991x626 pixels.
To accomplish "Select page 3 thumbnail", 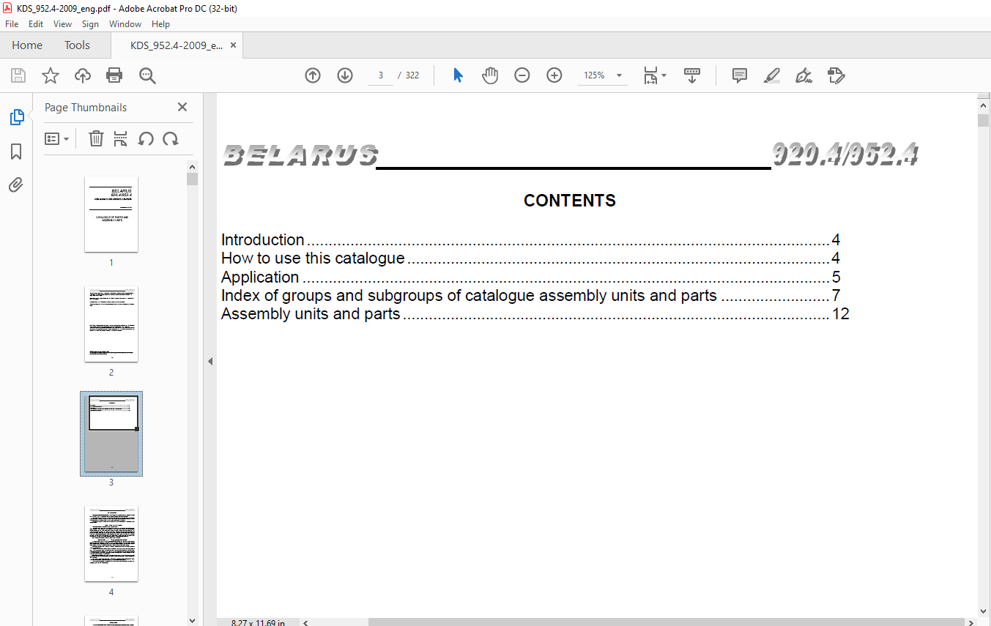I will tap(111, 434).
